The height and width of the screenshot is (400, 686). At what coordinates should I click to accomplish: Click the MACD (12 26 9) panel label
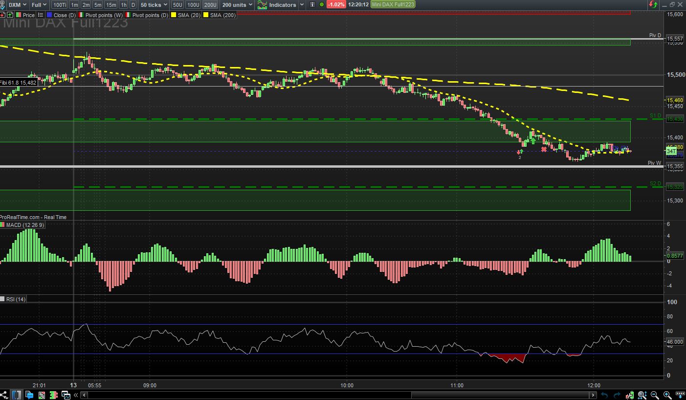[24, 225]
